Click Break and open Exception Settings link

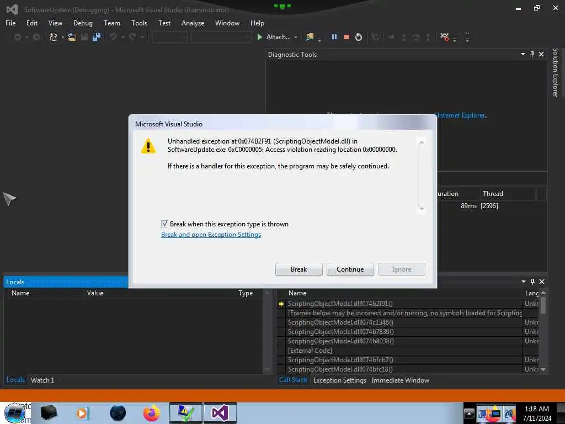(x=211, y=235)
